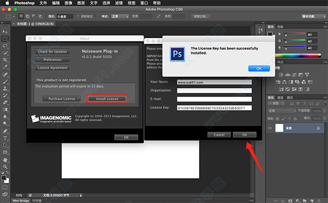Select the Hand tool
Image resolution: width=328 pixels, height=203 pixels.
click(x=5, y=160)
